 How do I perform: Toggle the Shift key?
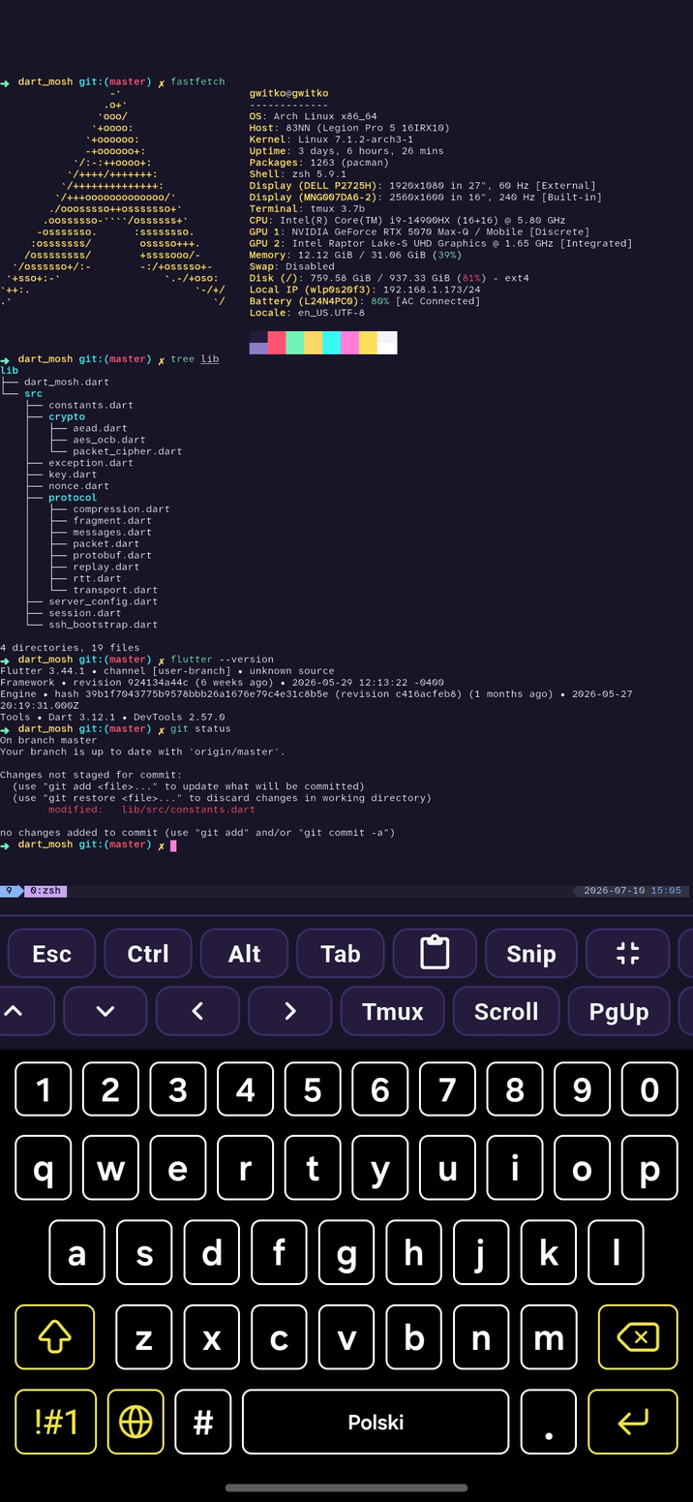(55, 1337)
